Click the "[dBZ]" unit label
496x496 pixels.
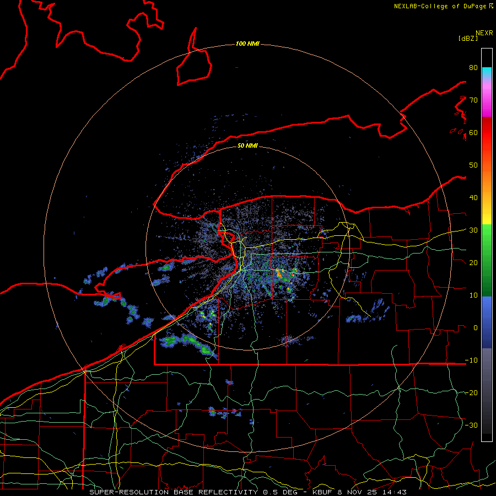[468, 38]
